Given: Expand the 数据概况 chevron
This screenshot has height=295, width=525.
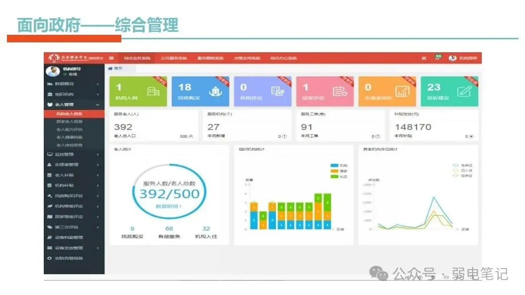Looking at the screenshot, I should (x=98, y=84).
